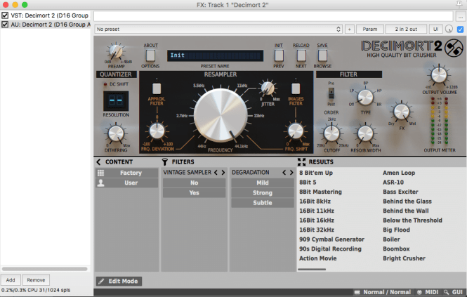
Task: Click the Factory grid icon
Action: (x=100, y=173)
